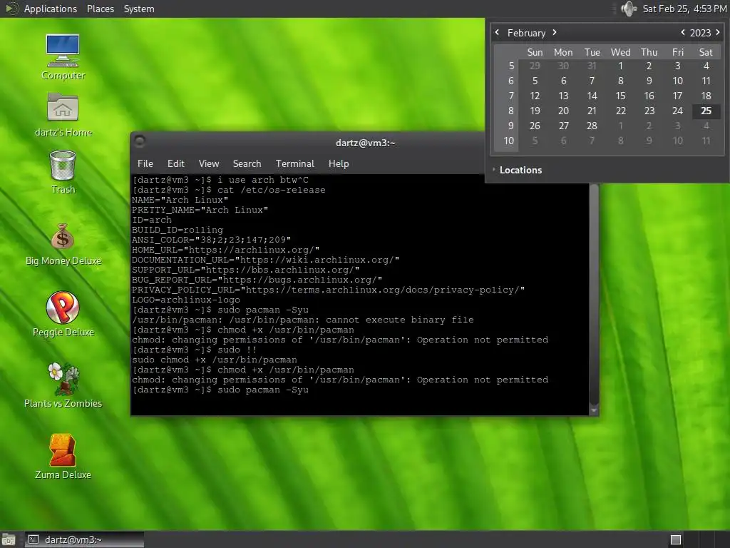This screenshot has width=730, height=548.
Task: Open the terminal Edit menu
Action: 175,163
